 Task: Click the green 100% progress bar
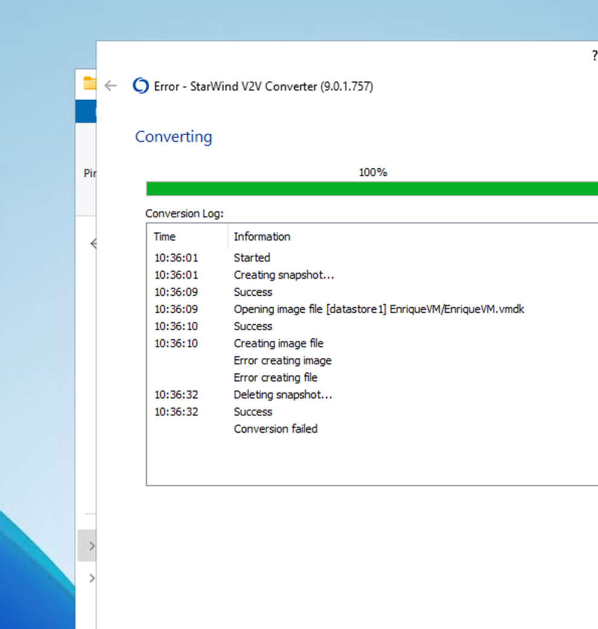point(371,189)
